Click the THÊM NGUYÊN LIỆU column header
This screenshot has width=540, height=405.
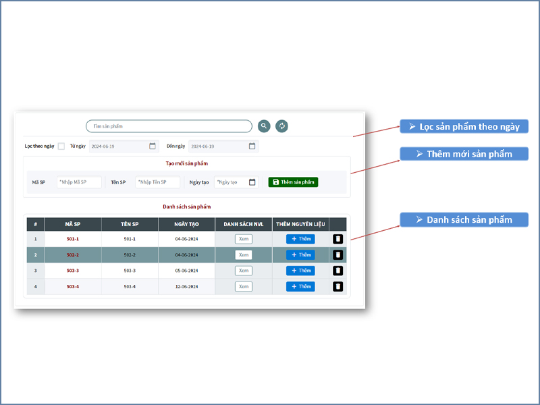(300, 224)
